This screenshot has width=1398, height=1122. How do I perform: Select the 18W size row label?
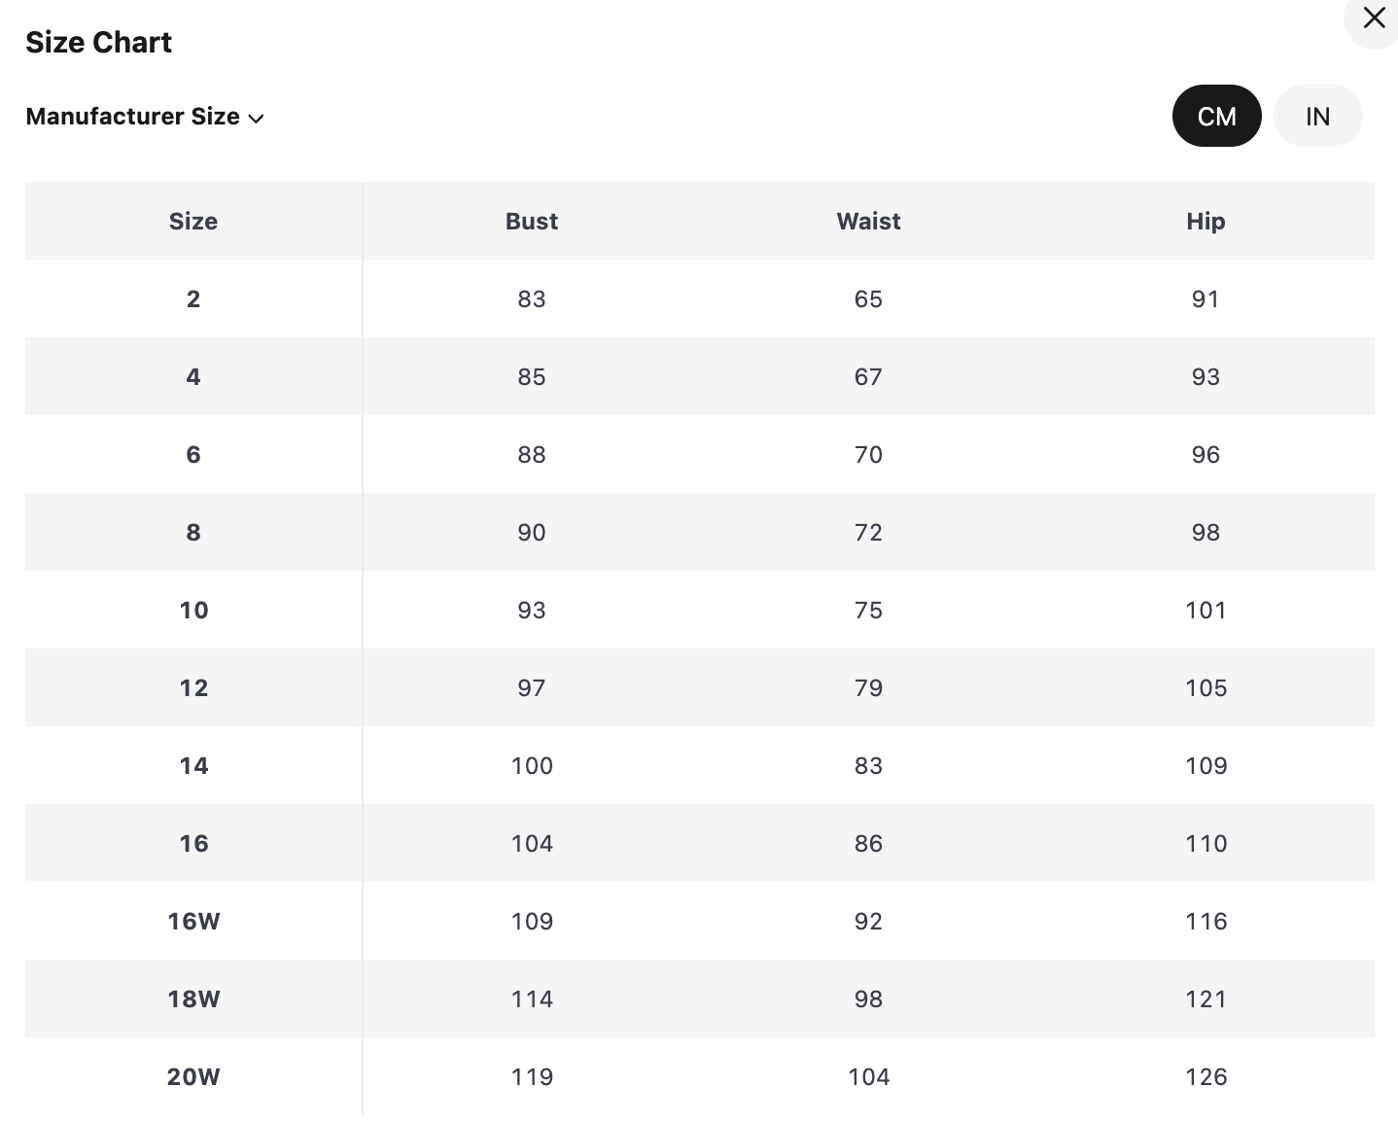coord(193,999)
